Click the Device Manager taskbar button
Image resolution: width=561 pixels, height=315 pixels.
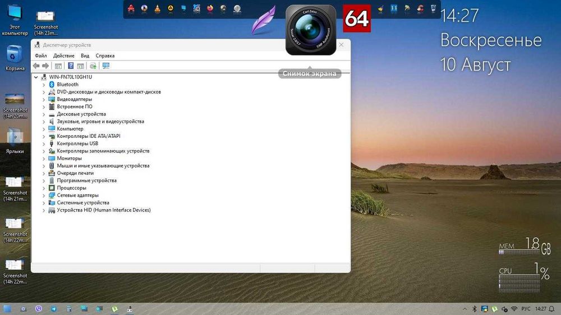click(x=130, y=309)
